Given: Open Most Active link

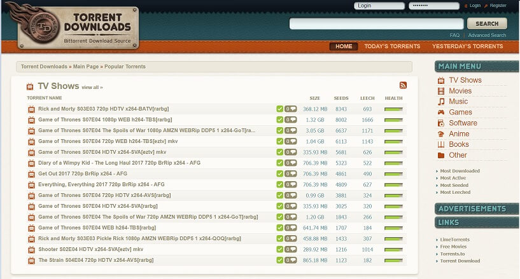Looking at the screenshot, I should [453, 178].
